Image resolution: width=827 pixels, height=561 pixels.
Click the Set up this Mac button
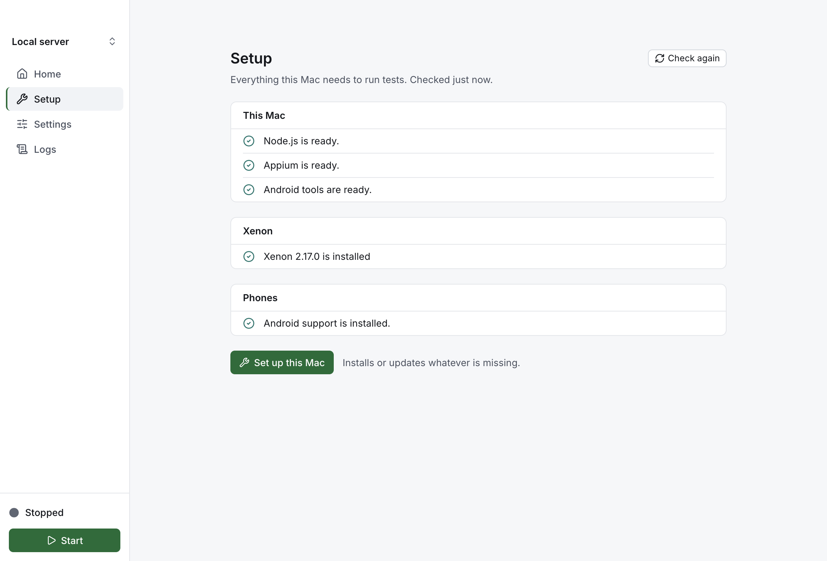(282, 362)
